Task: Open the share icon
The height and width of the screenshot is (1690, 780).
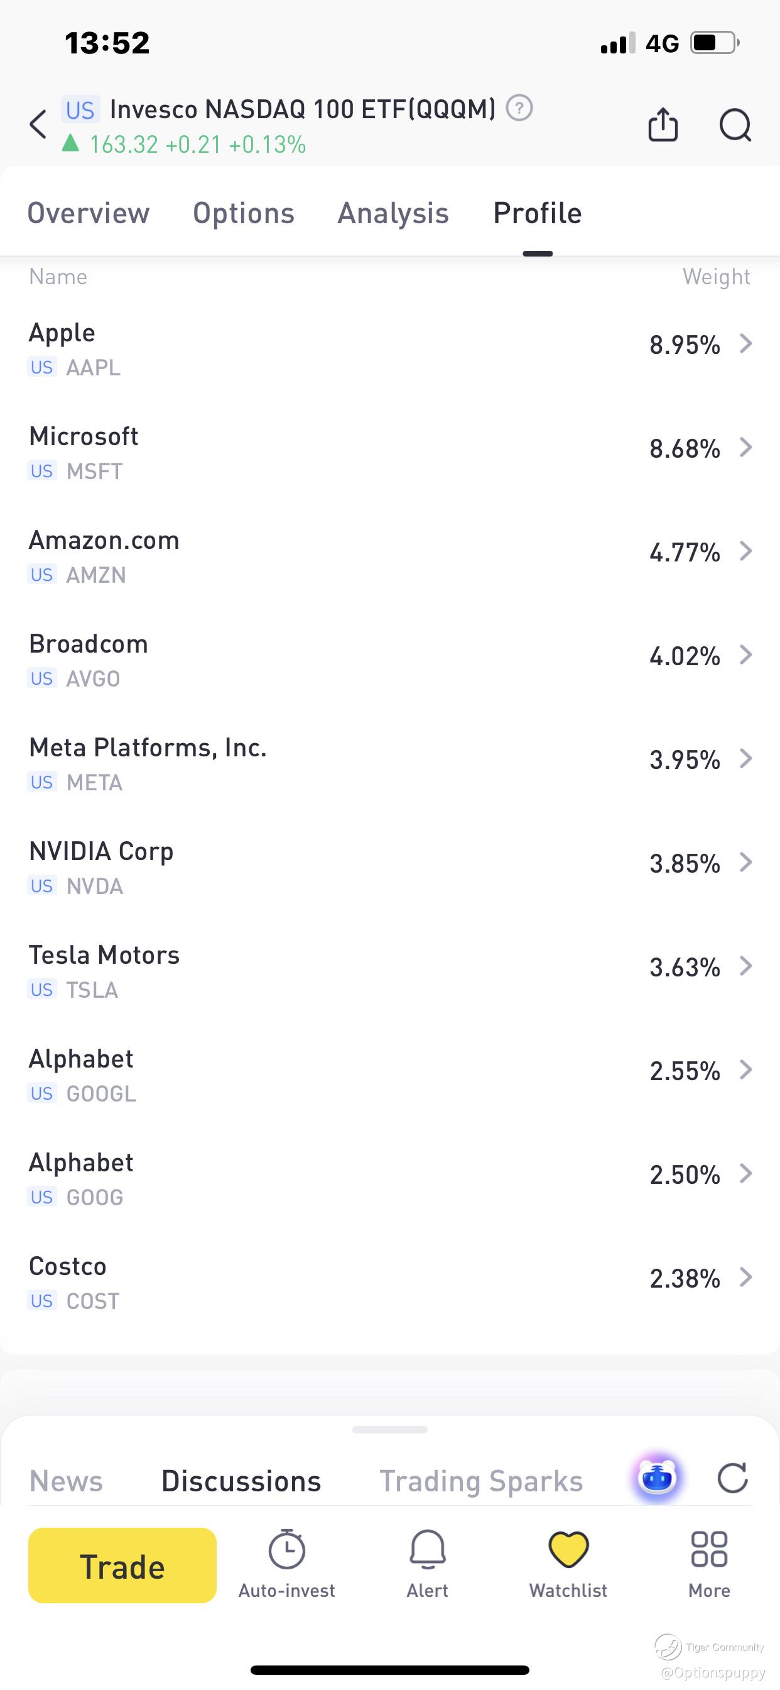Action: pos(663,124)
